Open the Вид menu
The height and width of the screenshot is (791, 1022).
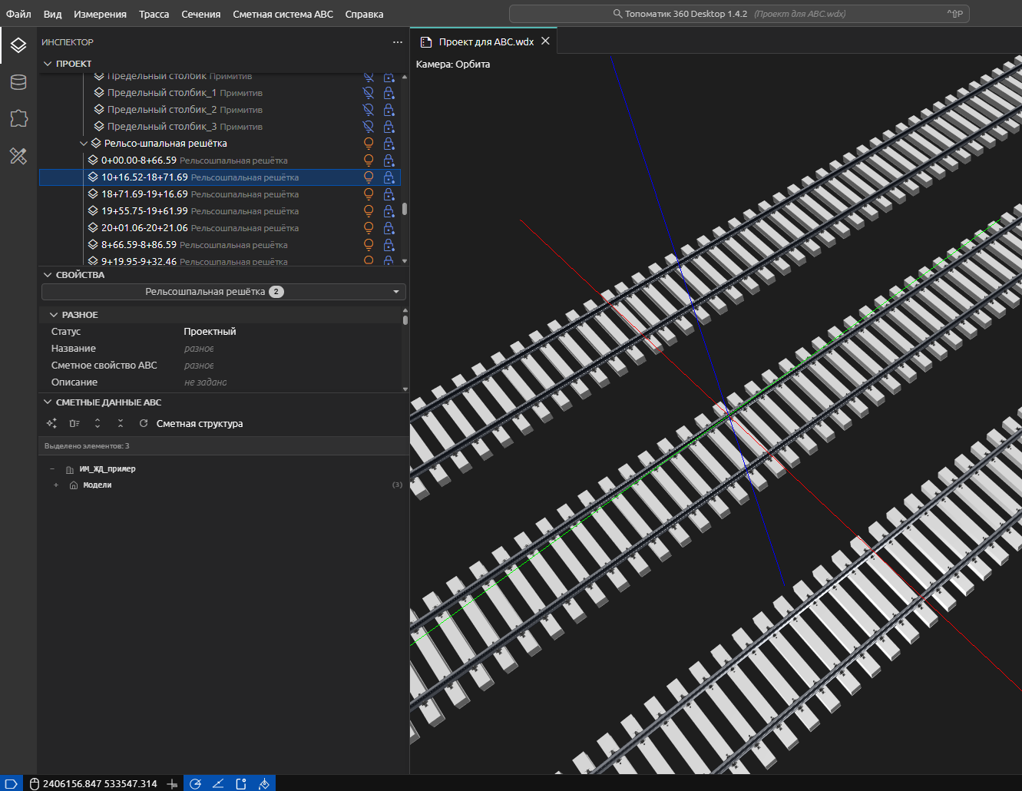click(52, 14)
